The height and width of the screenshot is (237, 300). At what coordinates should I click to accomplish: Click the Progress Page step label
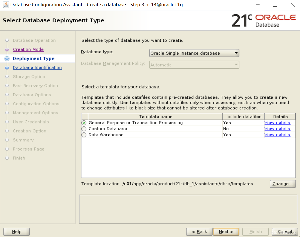click(28, 149)
